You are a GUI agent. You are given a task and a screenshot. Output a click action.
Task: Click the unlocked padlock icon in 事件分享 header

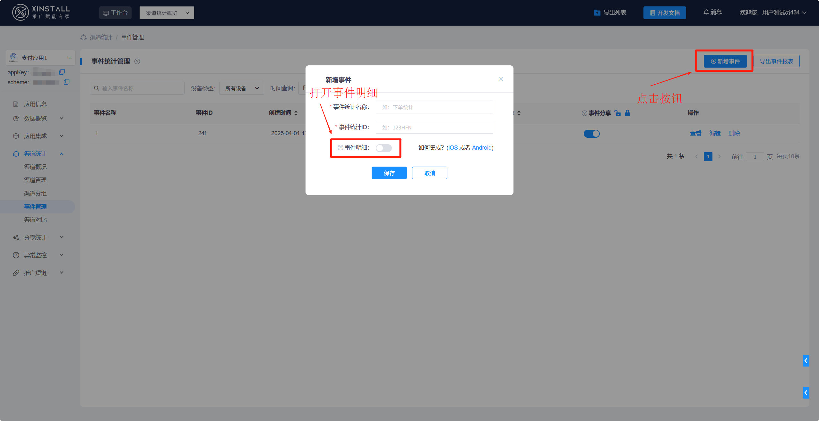click(617, 113)
